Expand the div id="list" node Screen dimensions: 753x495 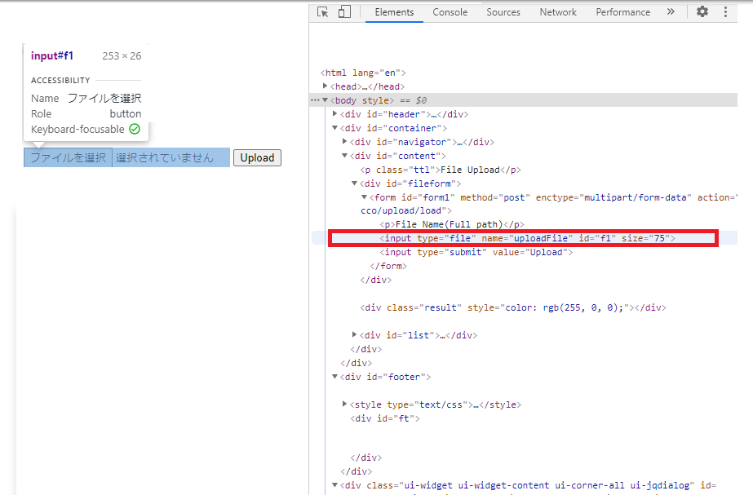pos(354,334)
